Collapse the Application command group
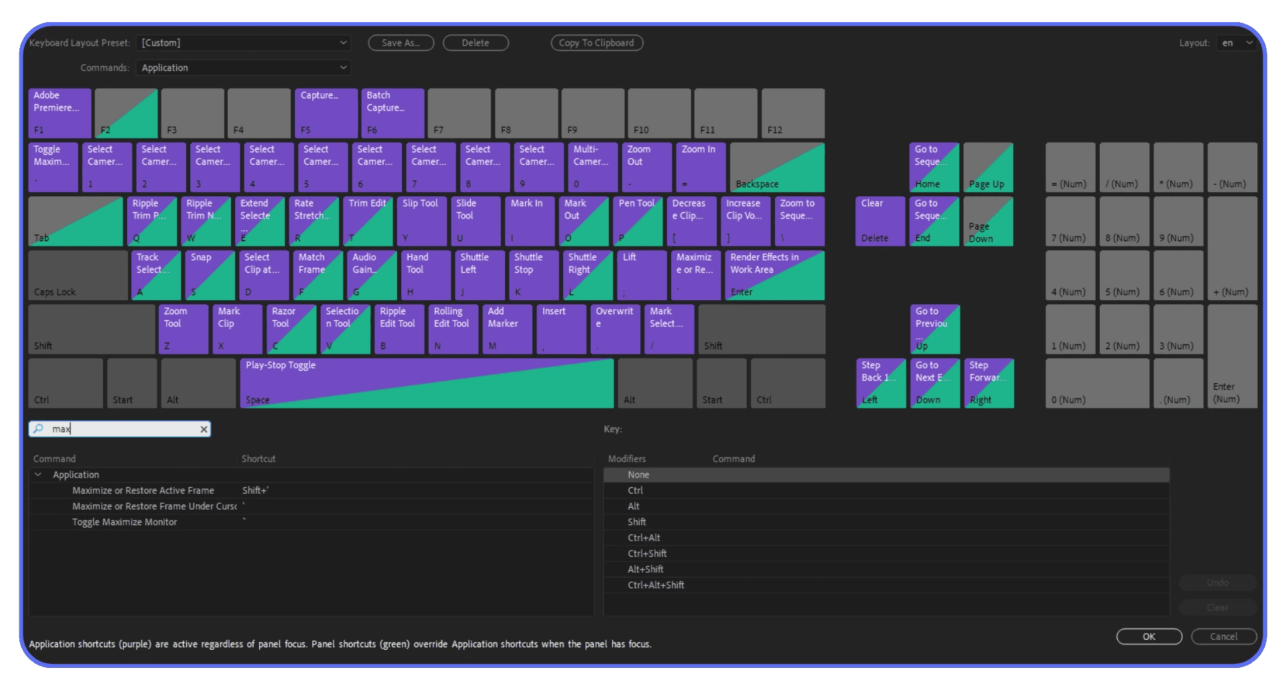 [x=38, y=474]
